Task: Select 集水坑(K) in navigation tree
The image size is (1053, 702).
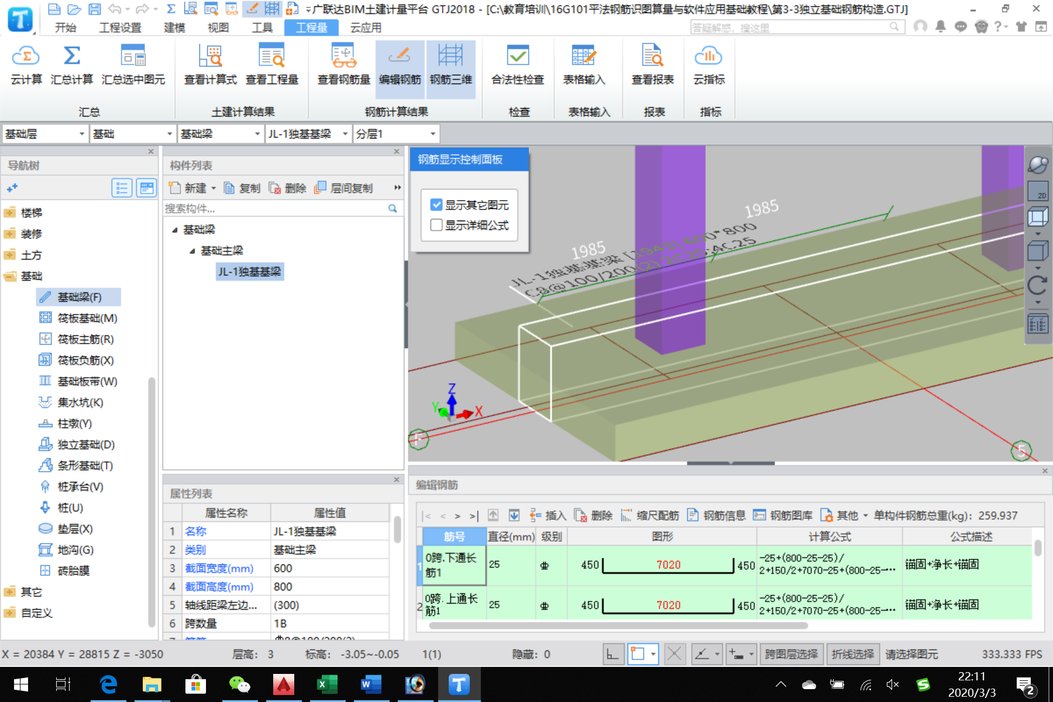Action: (80, 402)
